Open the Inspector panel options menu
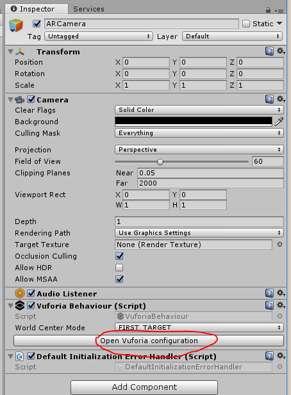Screen dimensions: 291x395 pos(279,11)
